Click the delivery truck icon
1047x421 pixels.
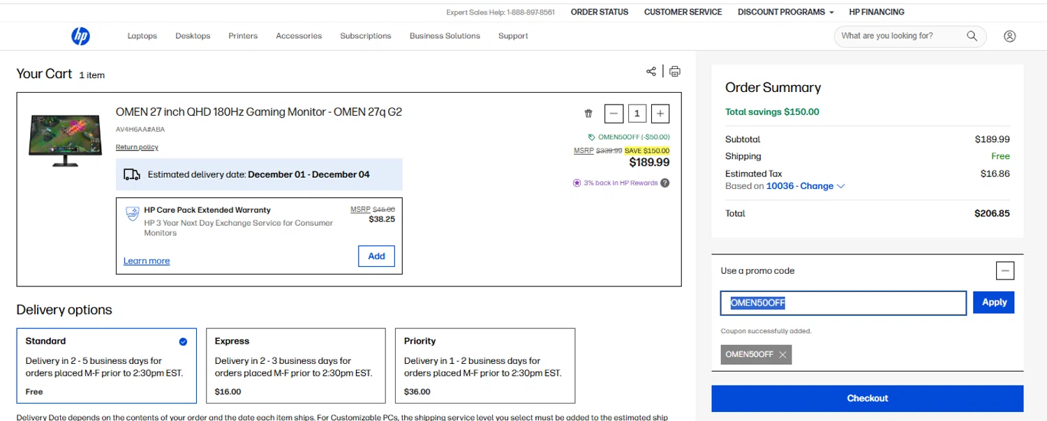click(132, 175)
